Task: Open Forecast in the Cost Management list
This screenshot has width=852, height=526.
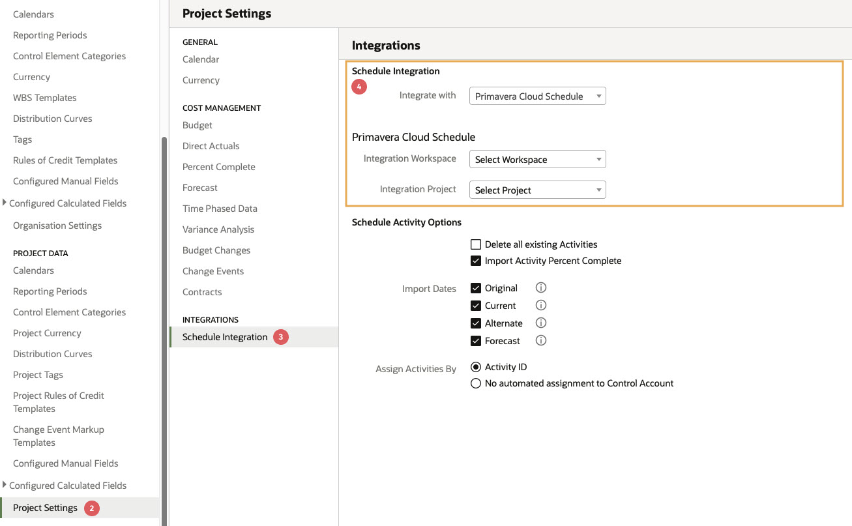Action: (200, 188)
